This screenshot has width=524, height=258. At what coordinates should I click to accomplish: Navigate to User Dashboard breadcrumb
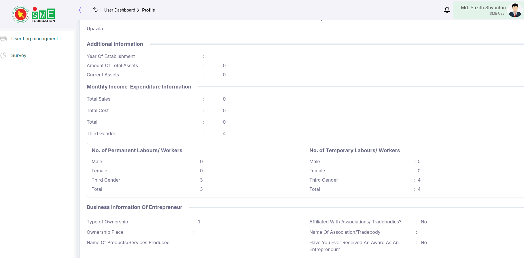(120, 10)
